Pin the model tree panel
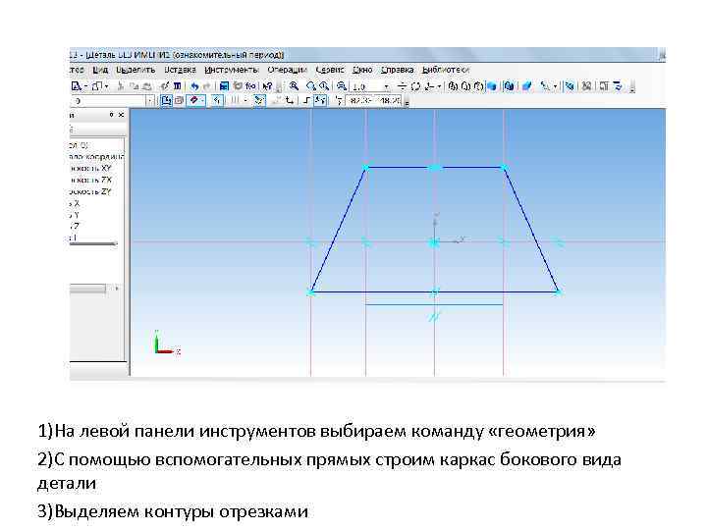The width and height of the screenshot is (707, 530). click(111, 115)
